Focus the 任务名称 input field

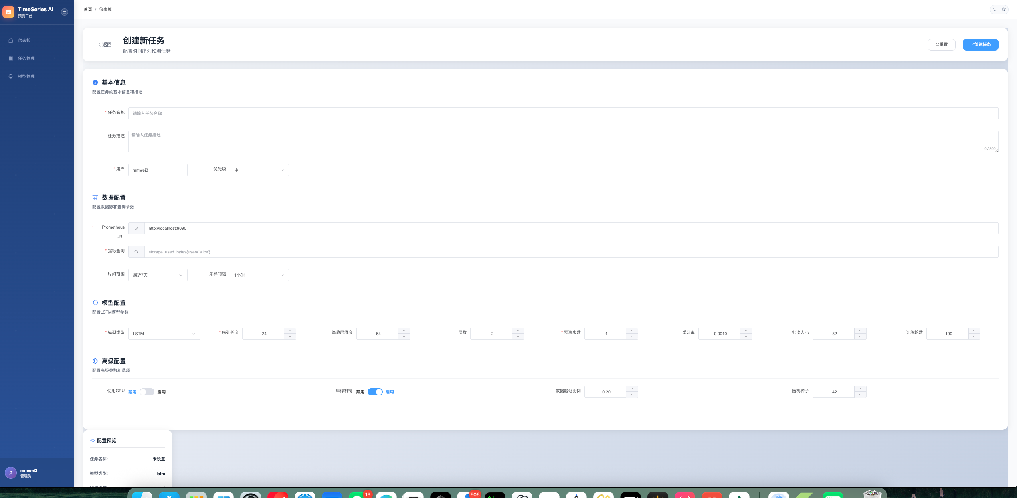click(563, 113)
